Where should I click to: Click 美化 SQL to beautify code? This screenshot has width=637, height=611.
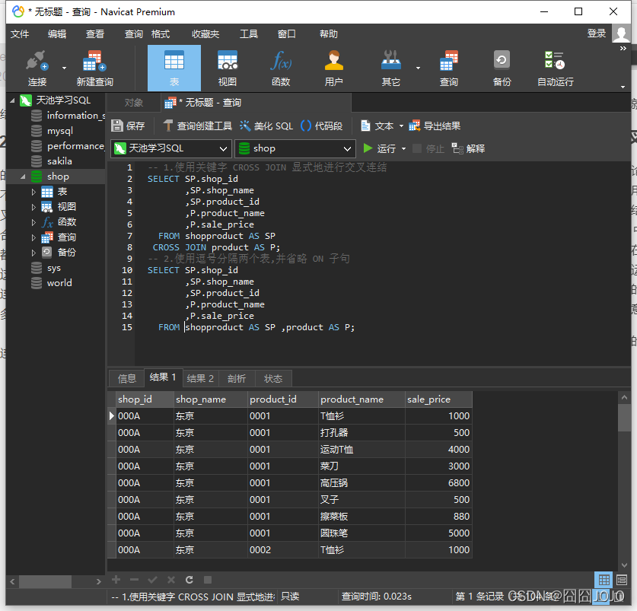266,126
